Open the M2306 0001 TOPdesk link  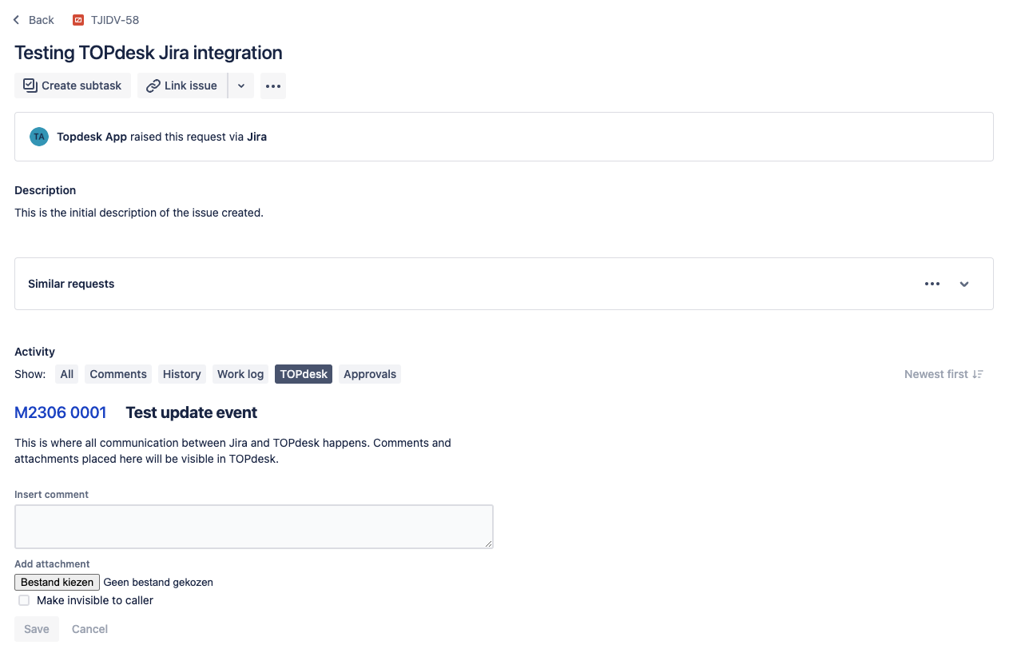coord(61,412)
